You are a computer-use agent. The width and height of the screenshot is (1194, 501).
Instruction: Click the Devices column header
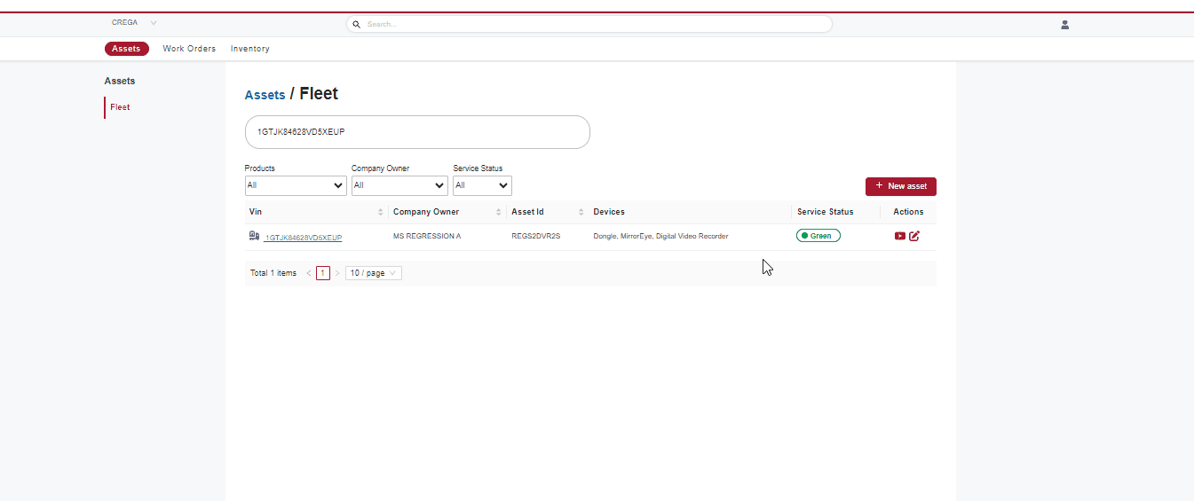[x=609, y=212]
